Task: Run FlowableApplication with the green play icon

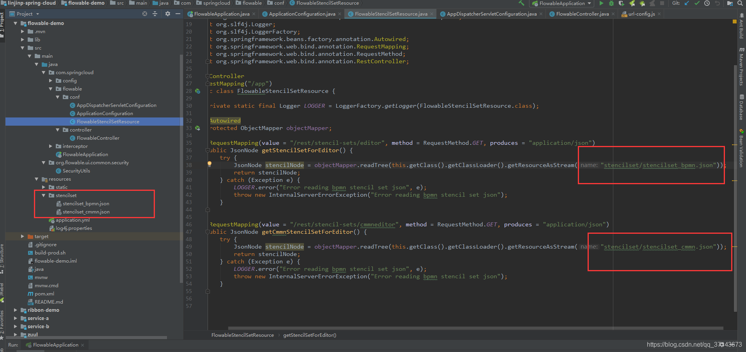Action: [x=601, y=3]
